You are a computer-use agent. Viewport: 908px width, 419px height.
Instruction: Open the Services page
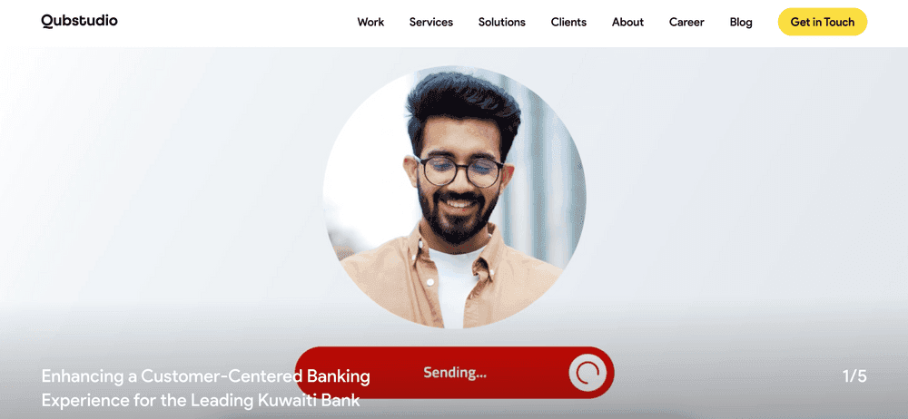coord(430,22)
